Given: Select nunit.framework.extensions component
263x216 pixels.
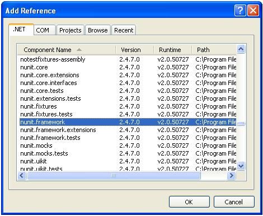Looking at the screenshot, I should point(128,130).
